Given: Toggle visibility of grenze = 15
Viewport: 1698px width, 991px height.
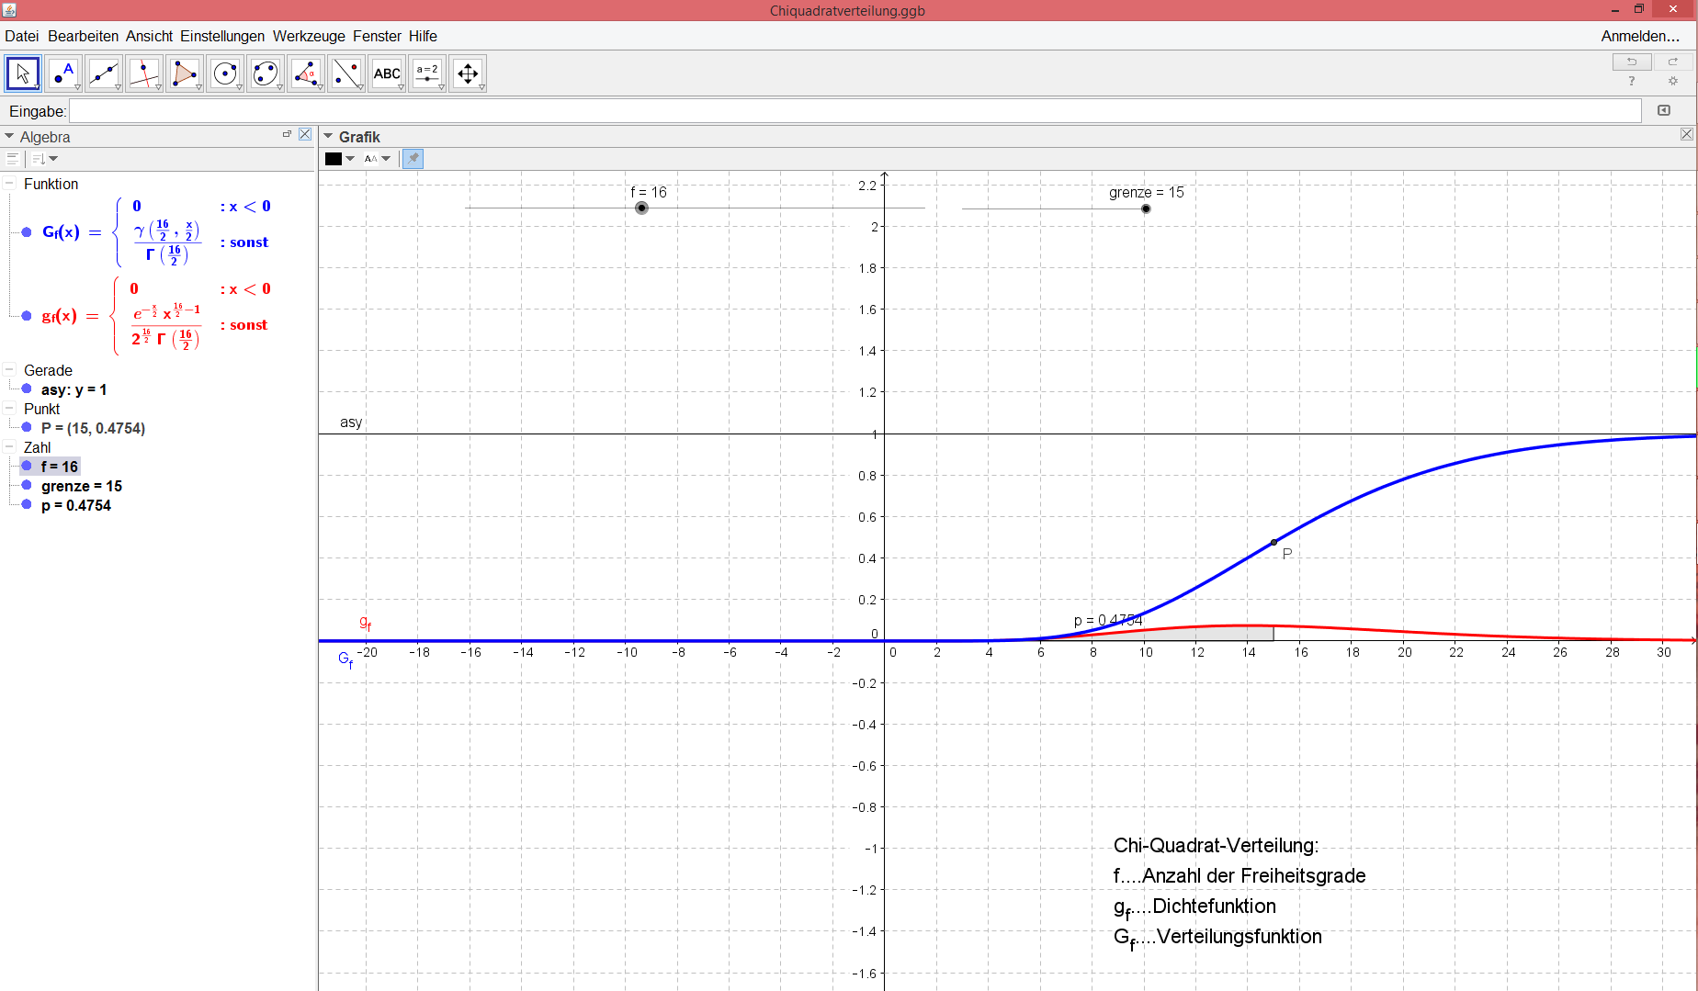Looking at the screenshot, I should (x=27, y=485).
